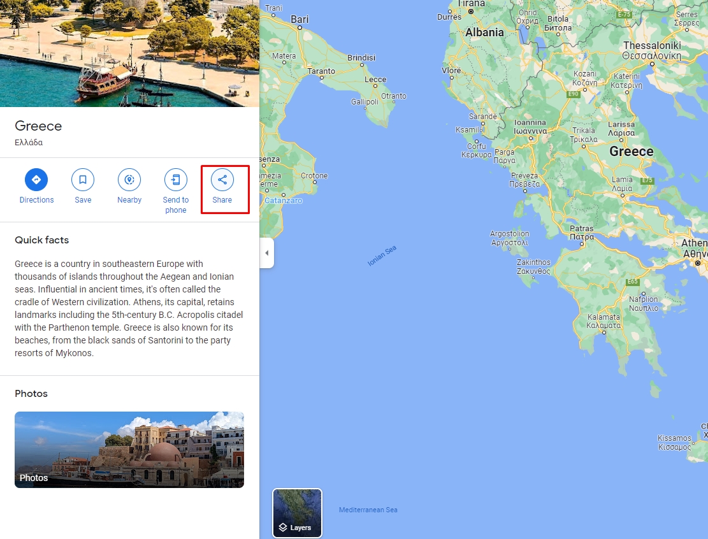Click the Send to phone icon
708x539 pixels.
pos(176,180)
